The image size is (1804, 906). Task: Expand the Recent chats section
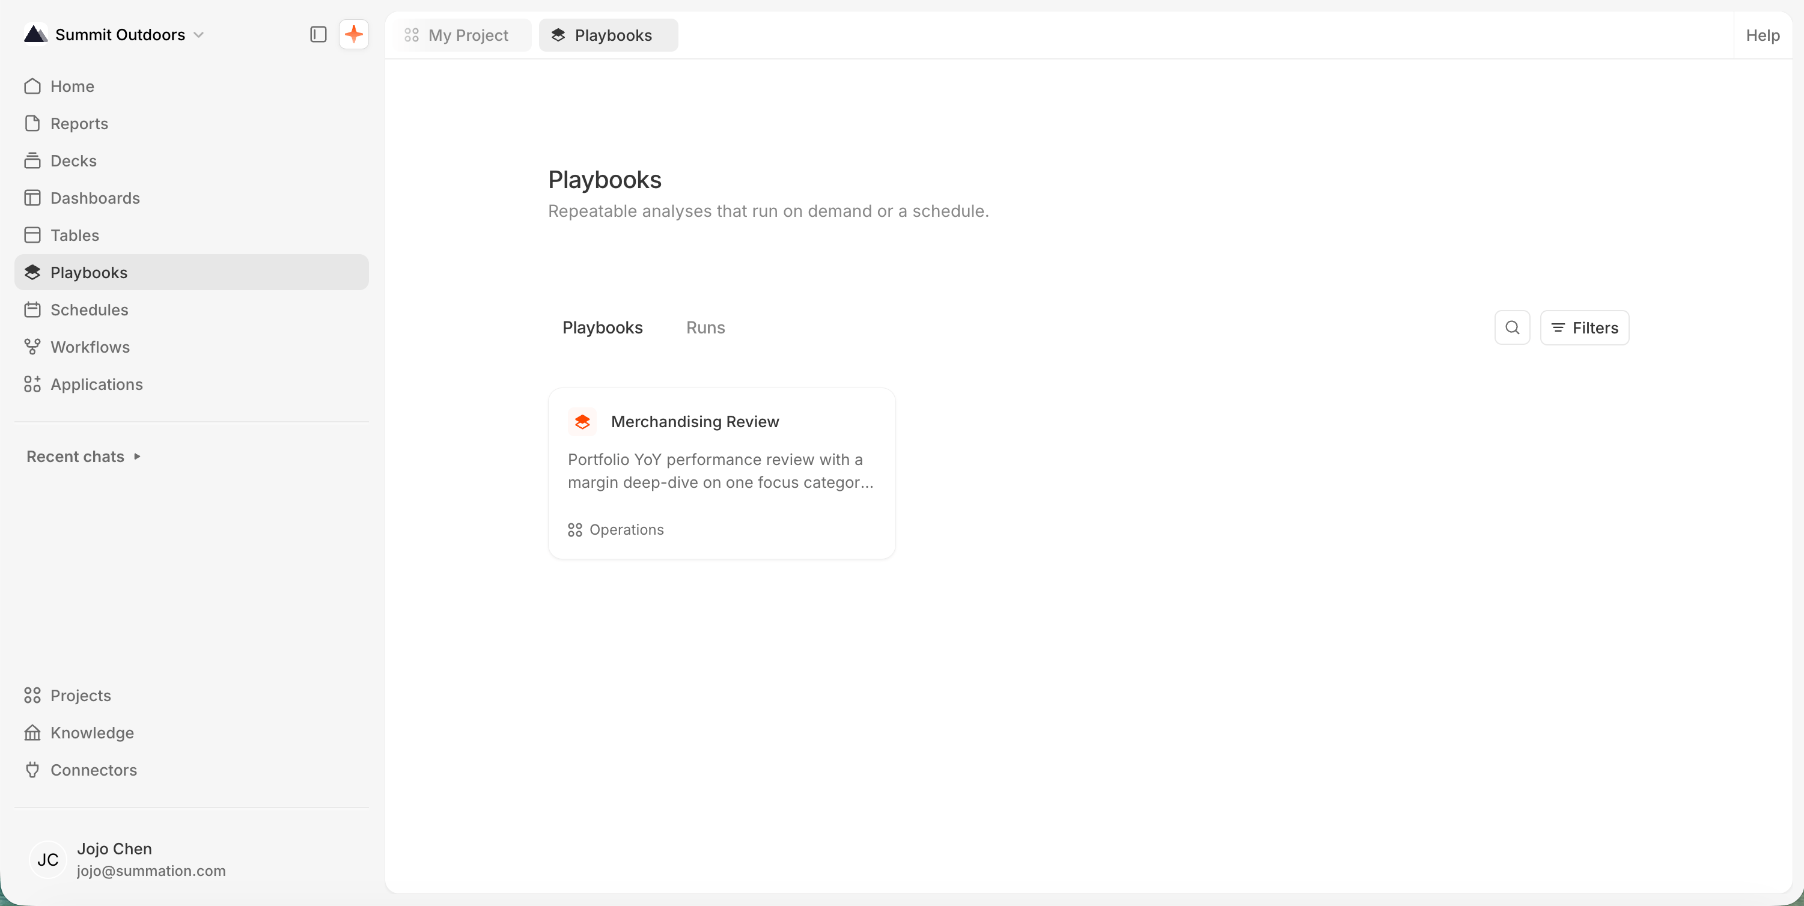84,457
